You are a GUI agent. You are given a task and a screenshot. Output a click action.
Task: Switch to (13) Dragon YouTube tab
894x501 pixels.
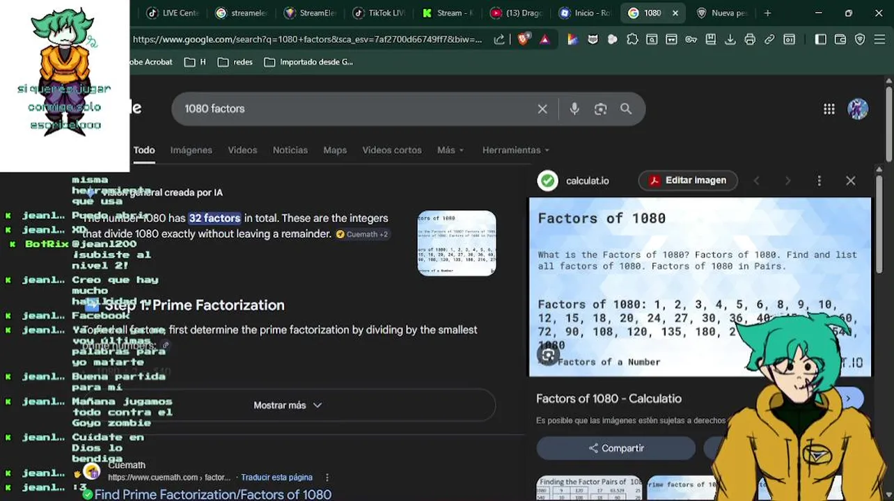point(517,13)
